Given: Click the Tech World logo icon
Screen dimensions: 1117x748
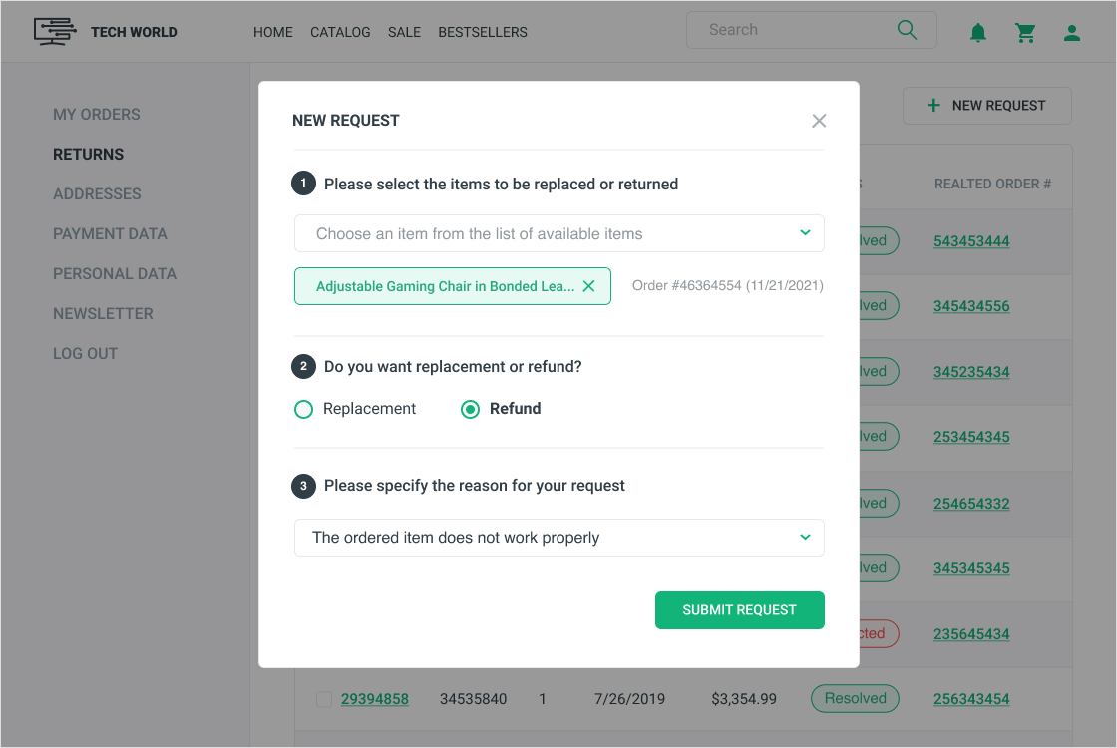Looking at the screenshot, I should pyautogui.click(x=54, y=31).
